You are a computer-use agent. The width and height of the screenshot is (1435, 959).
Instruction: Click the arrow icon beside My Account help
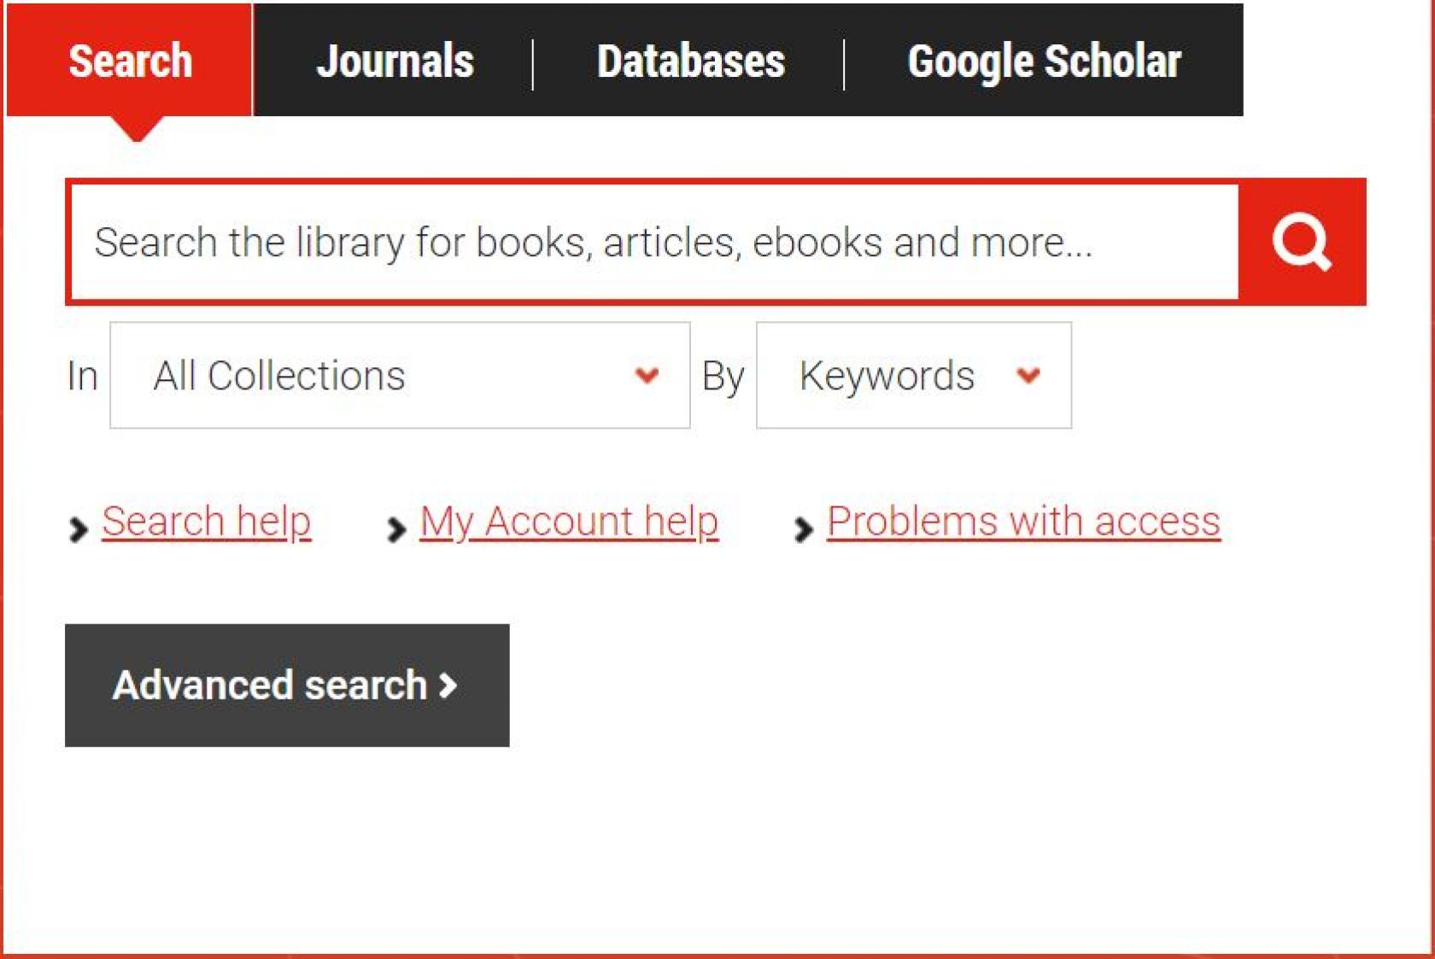coord(395,529)
